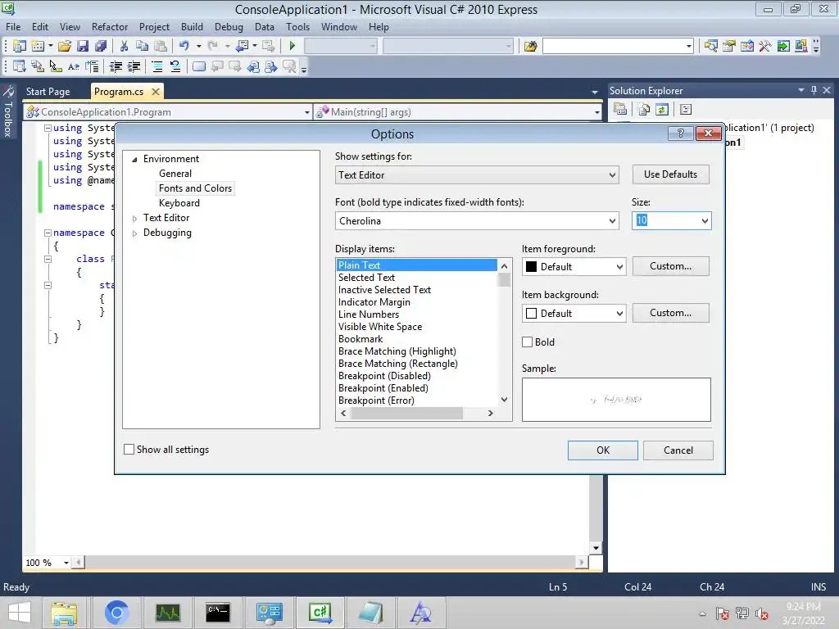Screen dimensions: 839x629
Task: Open the Font dropdown showing Cherolina
Action: [477, 221]
